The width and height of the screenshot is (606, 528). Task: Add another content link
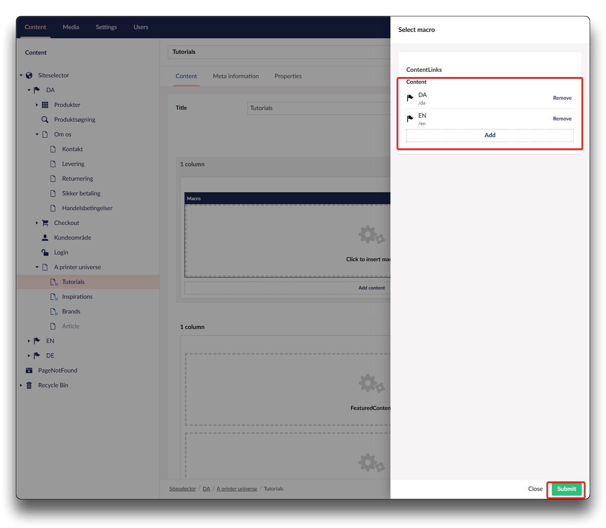point(490,135)
